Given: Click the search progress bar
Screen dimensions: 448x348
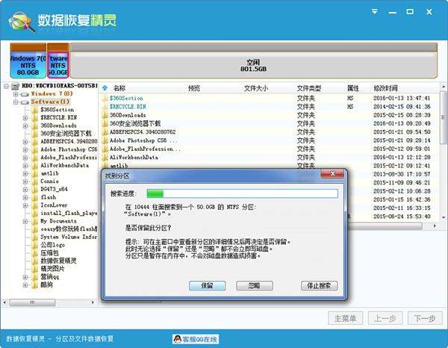Looking at the screenshot, I should 242,193.
